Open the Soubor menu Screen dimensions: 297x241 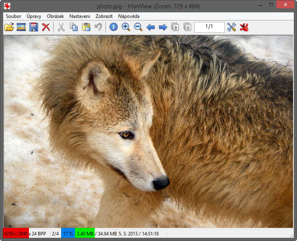[13, 16]
